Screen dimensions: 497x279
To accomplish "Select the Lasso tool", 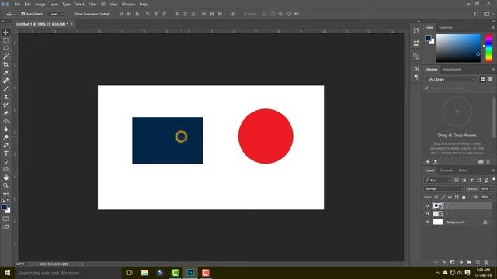I will click(5, 48).
